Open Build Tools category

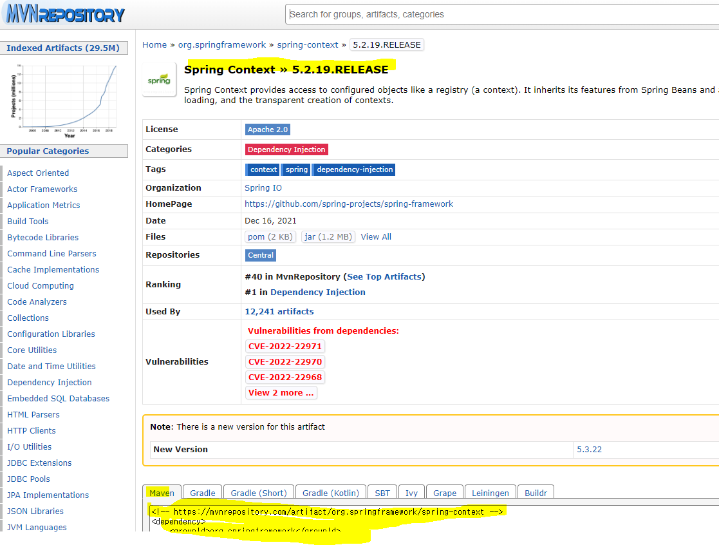(x=28, y=221)
